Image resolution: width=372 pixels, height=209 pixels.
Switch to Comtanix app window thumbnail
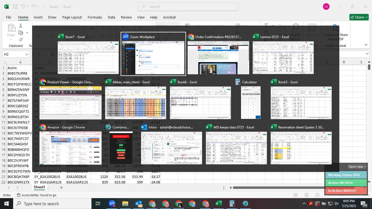pos(121,148)
